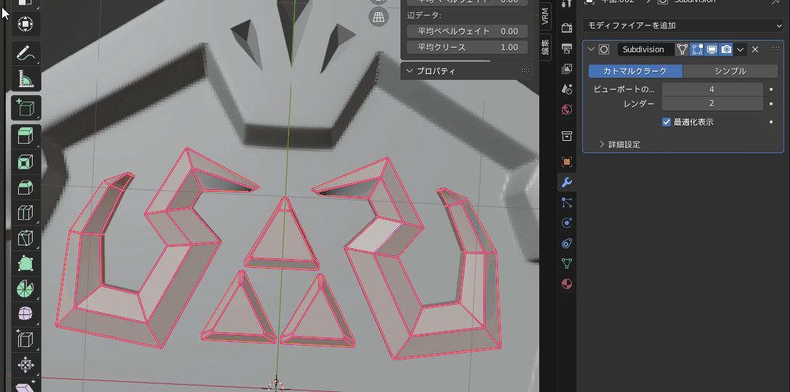Switch viewport to perspective/orthographic grid icon
The height and width of the screenshot is (392, 790).
[x=378, y=17]
